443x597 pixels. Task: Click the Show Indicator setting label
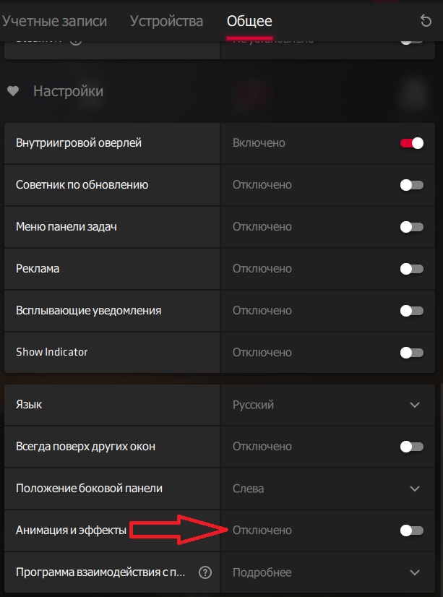[x=52, y=352]
